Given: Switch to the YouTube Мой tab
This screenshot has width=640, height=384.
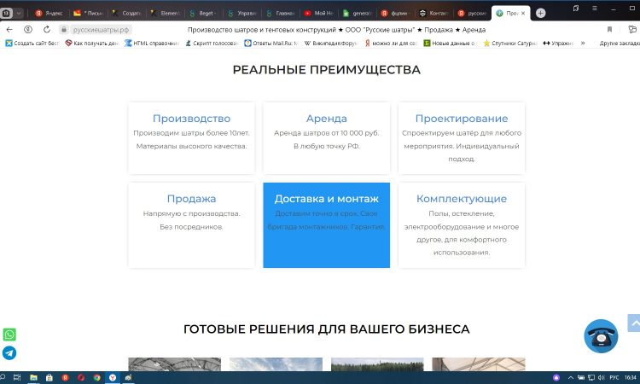Looking at the screenshot, I should (318, 13).
